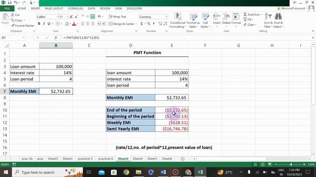Save the workbook with the floppy icon

pos(9,2)
